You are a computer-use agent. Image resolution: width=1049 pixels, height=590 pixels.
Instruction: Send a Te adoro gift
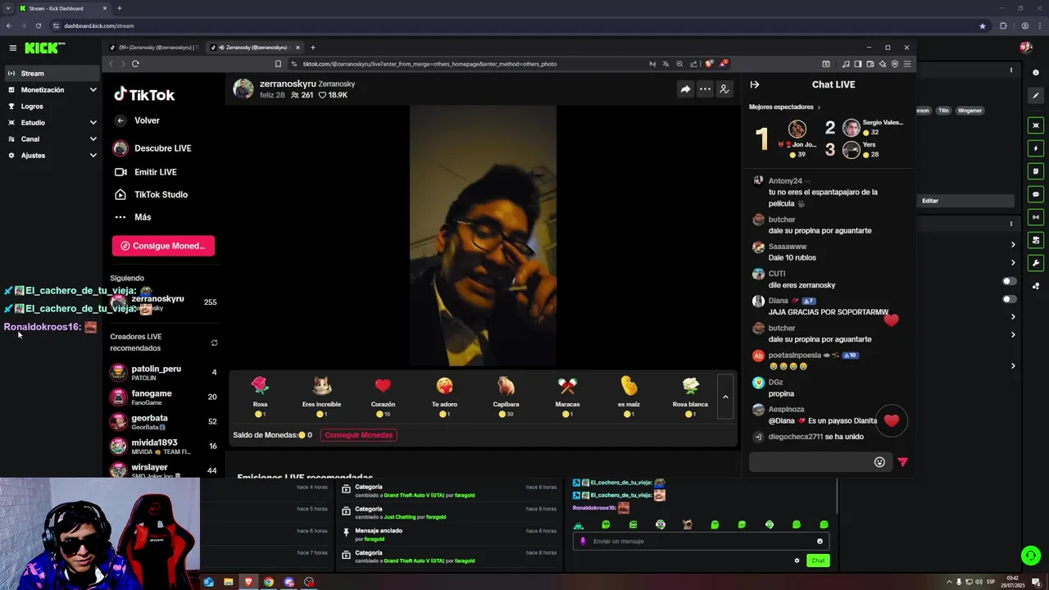pos(444,397)
